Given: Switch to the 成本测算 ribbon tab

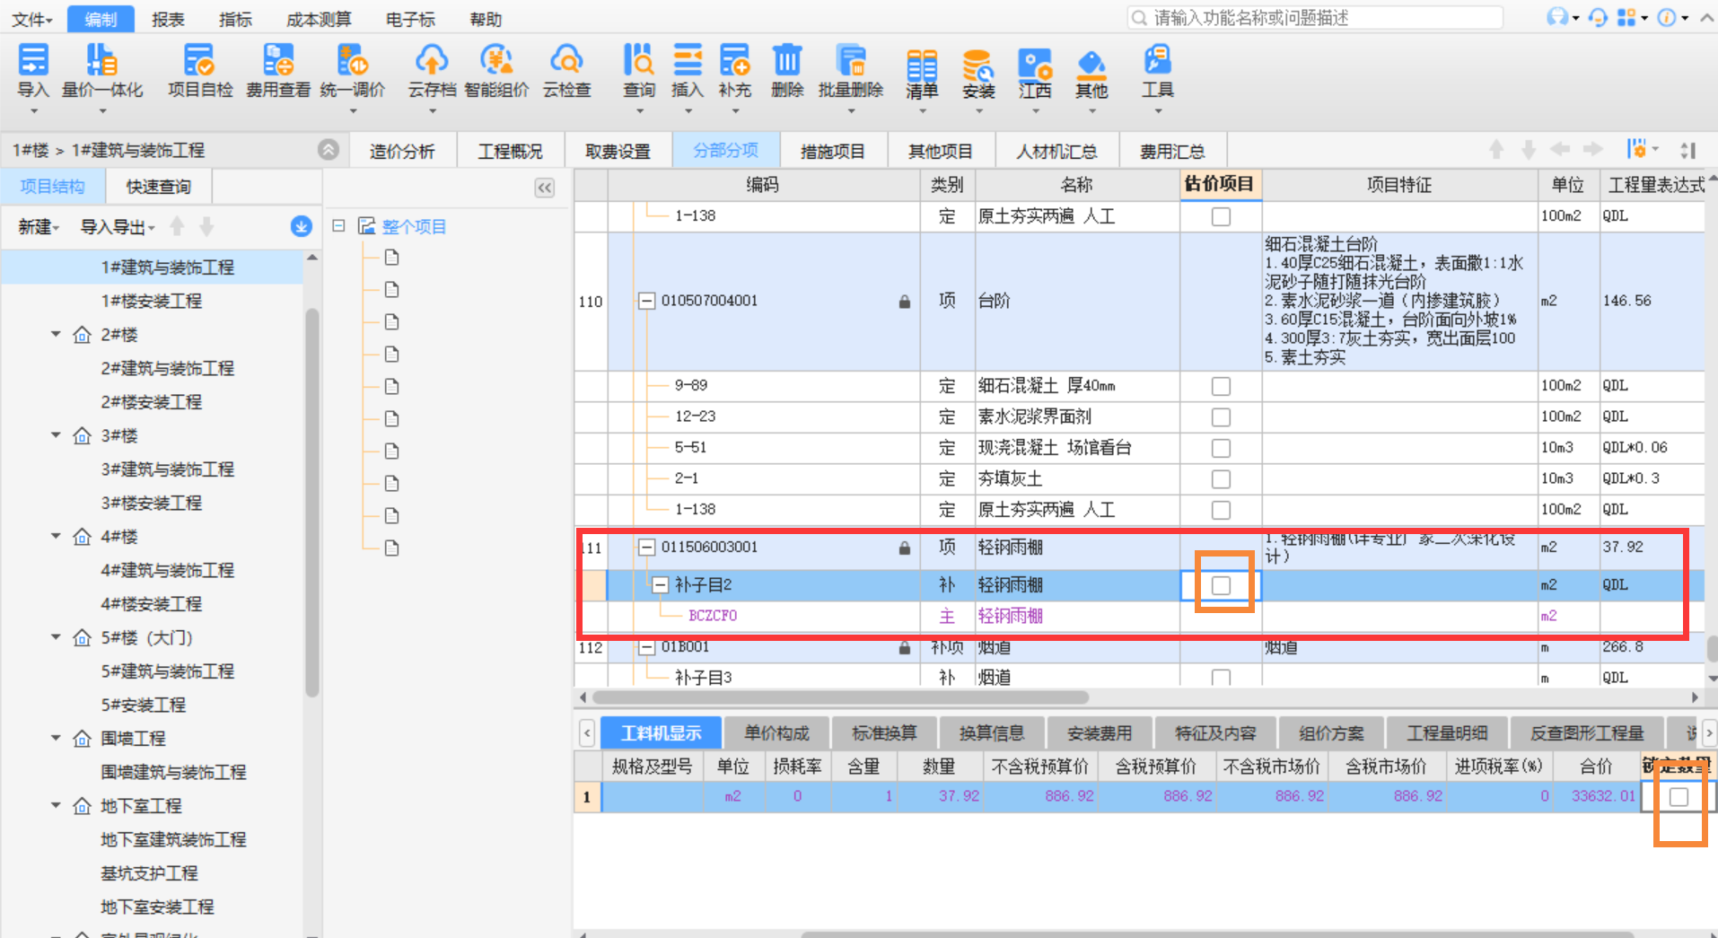Looking at the screenshot, I should click(x=319, y=19).
